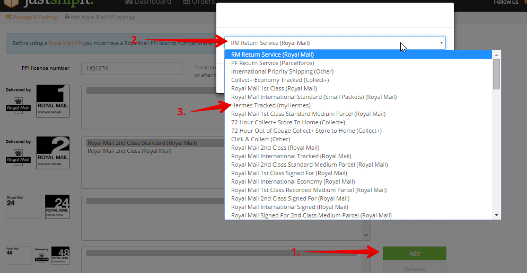Click highlighted bar in the 48 services listbox
527x273 pixels.
(x=222, y=253)
